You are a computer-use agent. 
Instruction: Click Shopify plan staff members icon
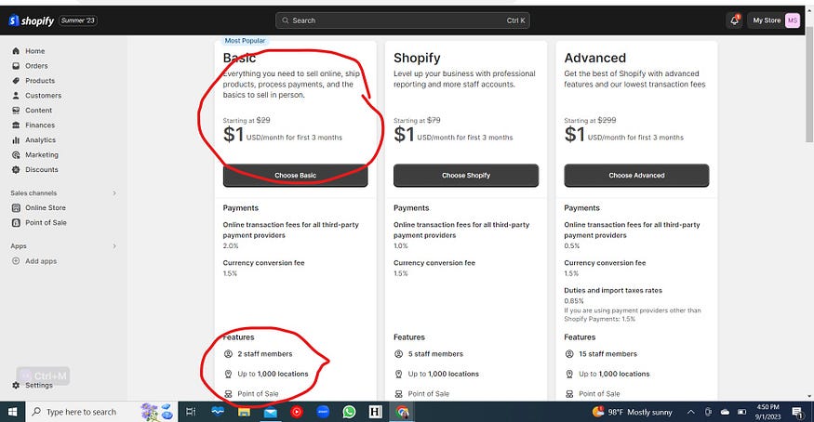[399, 354]
